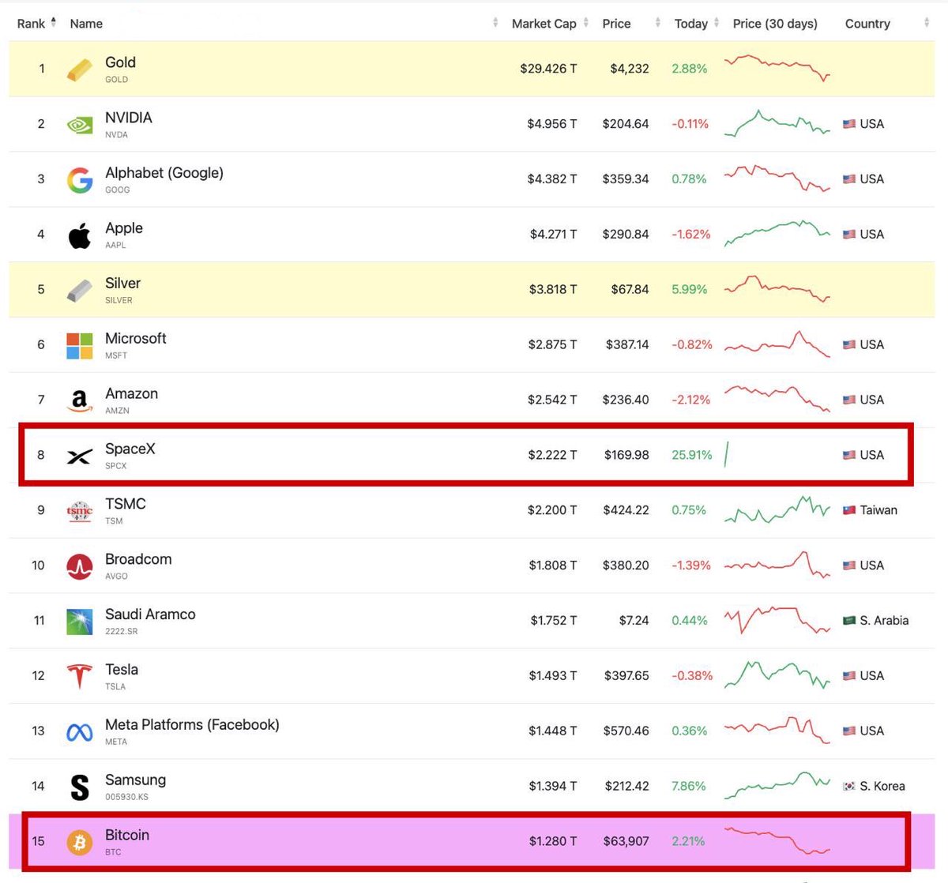
Task: Click the USA flag in NVIDIA row
Action: [x=849, y=124]
